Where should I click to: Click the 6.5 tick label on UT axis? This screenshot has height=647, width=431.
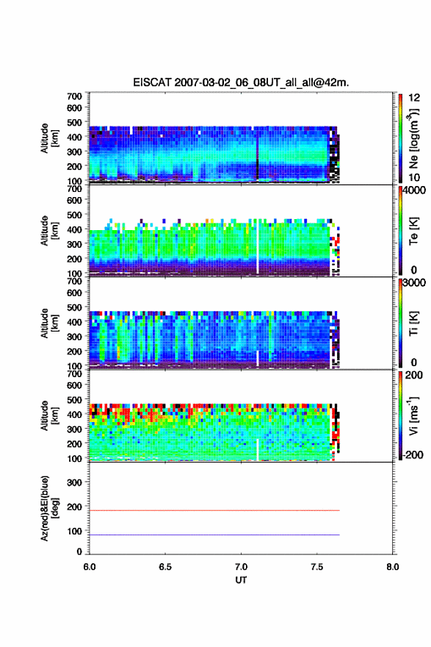pos(165,567)
